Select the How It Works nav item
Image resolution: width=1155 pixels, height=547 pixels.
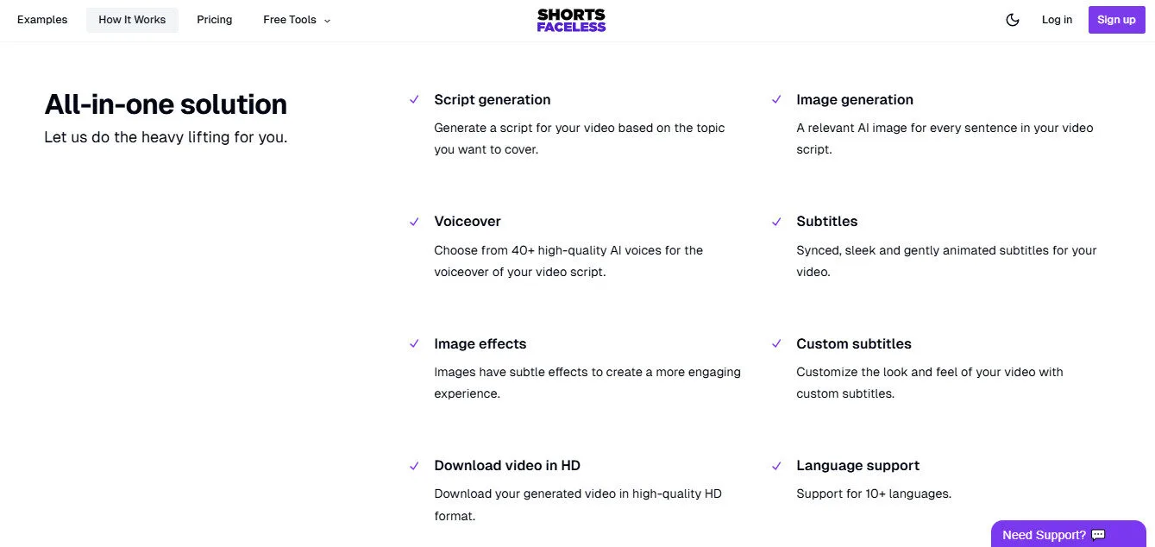pos(131,19)
